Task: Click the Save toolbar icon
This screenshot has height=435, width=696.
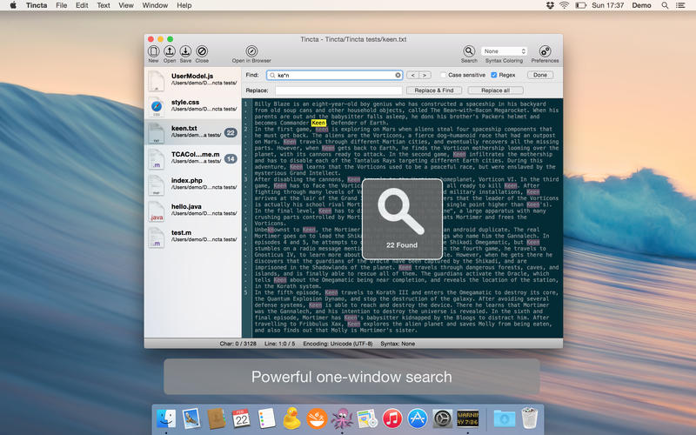Action: click(185, 51)
